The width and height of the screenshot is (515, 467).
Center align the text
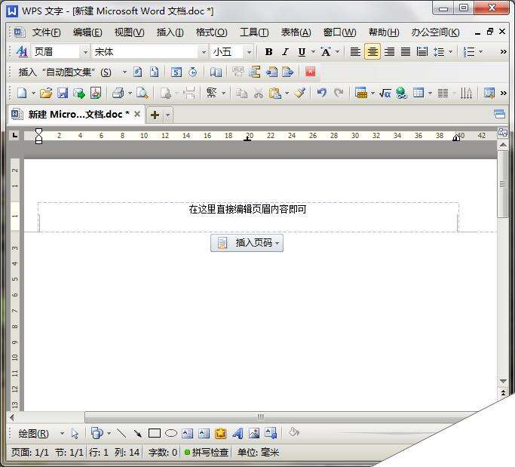click(x=372, y=52)
